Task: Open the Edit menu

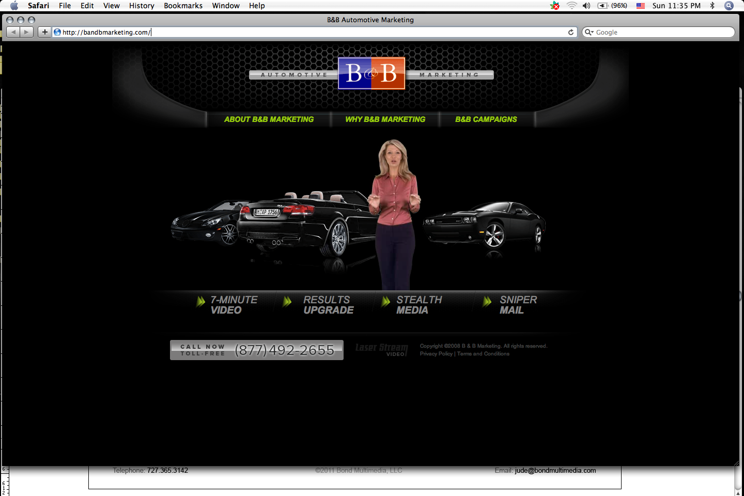Action: [87, 6]
